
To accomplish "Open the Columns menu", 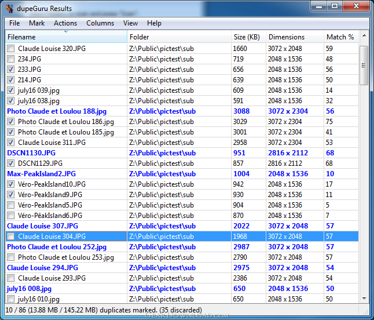I will point(100,23).
